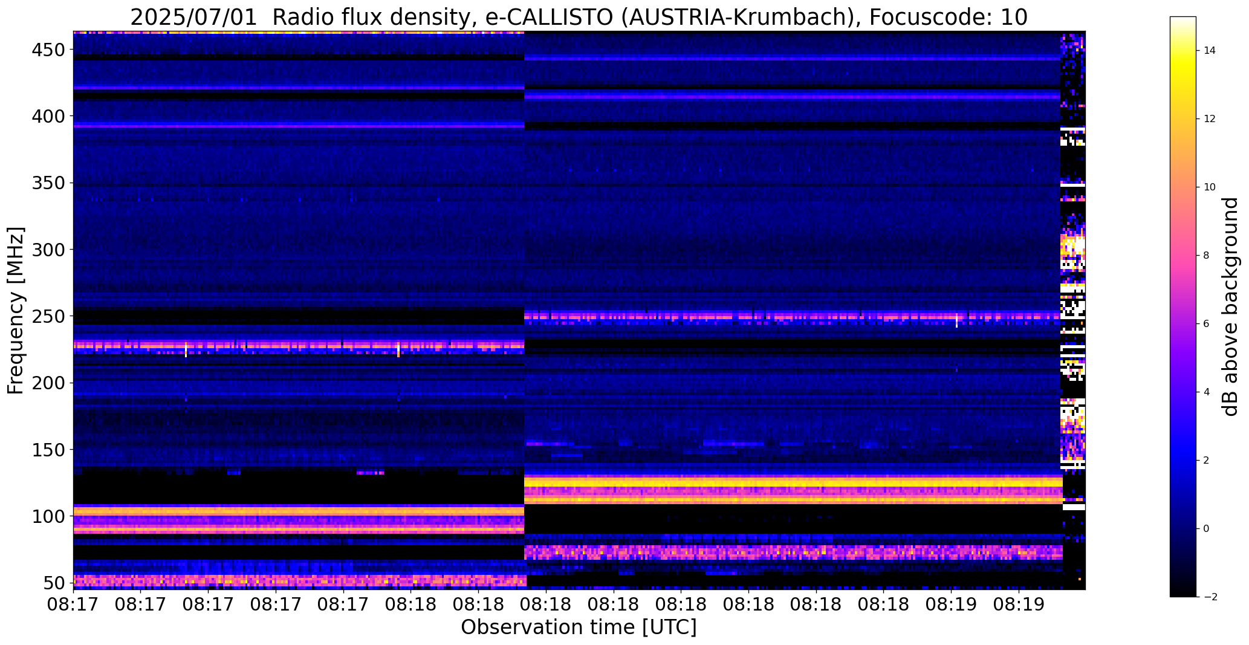Click the plot title mentioning e-CALLISTO AUSTRIA-Krumbach
This screenshot has height=645, width=1249.
pyautogui.click(x=579, y=17)
